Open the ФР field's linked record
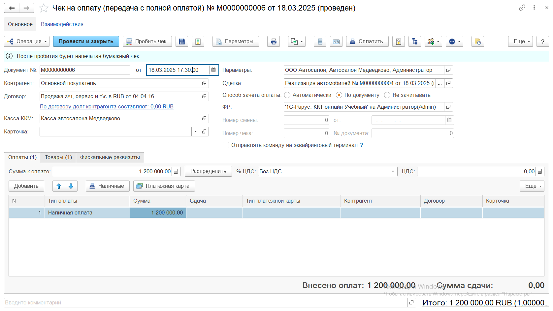 click(448, 107)
